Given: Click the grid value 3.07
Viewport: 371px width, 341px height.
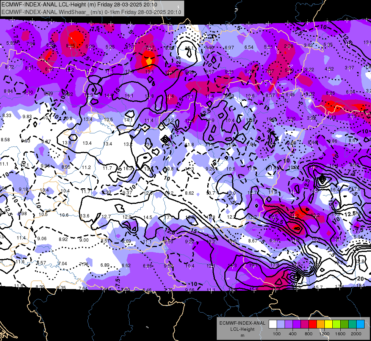Looking at the screenshot, I should click(x=349, y=68).
